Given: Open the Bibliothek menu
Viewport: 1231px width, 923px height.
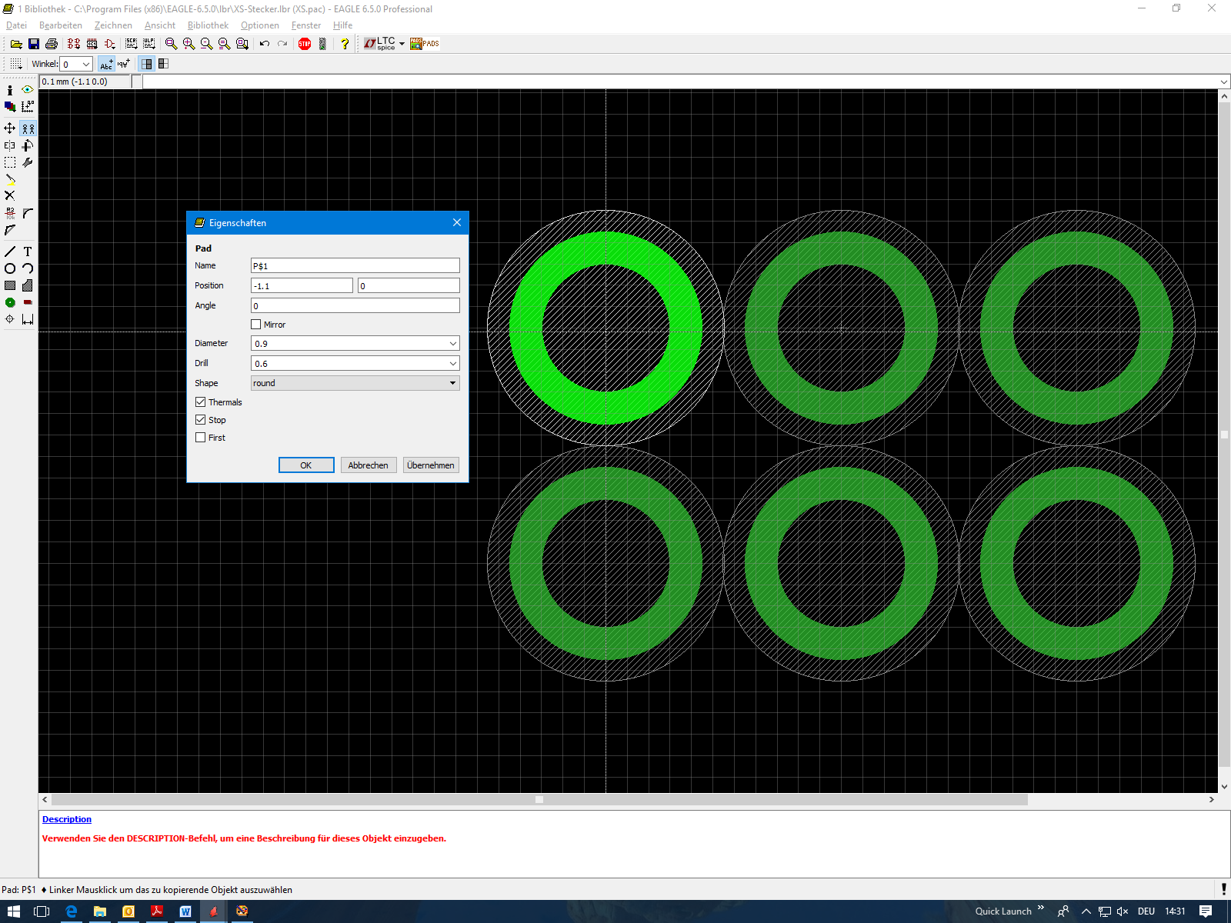Looking at the screenshot, I should (x=209, y=25).
